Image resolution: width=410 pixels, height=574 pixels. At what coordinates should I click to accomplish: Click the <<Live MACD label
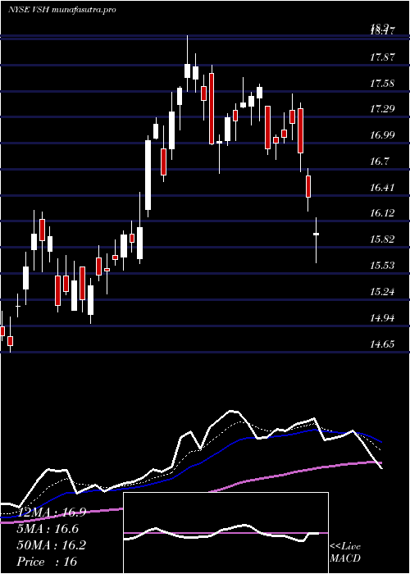(x=345, y=553)
